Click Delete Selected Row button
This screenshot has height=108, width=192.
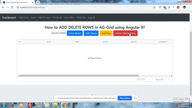pos(125,33)
